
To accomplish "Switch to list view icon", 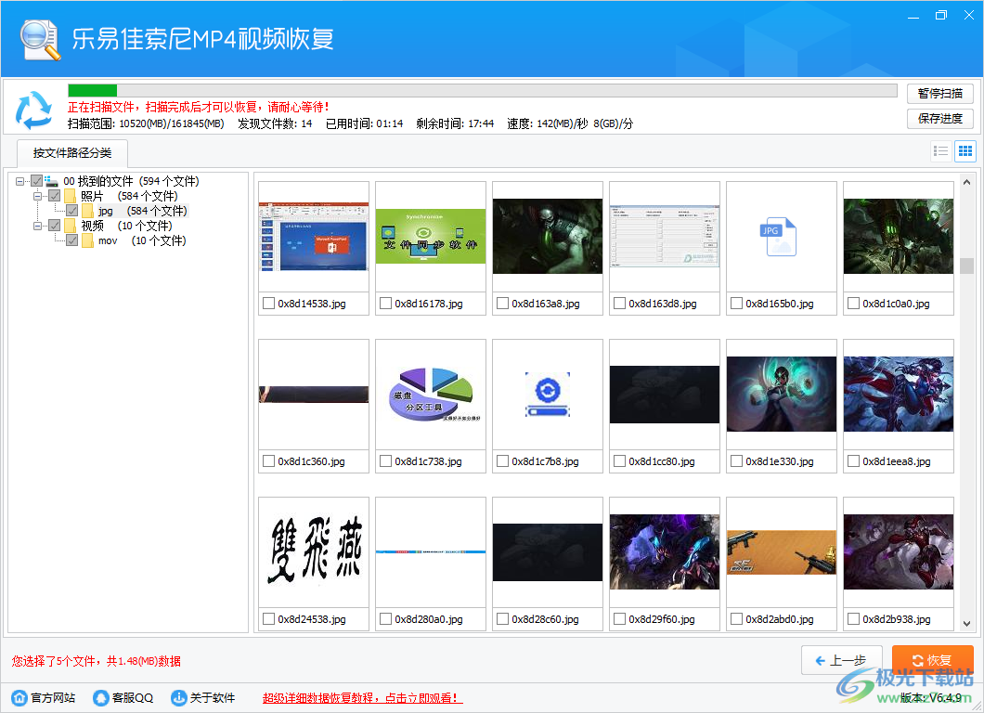I will [x=940, y=151].
